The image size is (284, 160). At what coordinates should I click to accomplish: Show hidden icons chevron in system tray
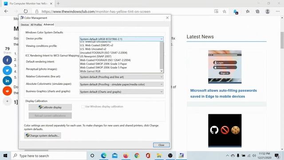pyautogui.click(x=227, y=156)
